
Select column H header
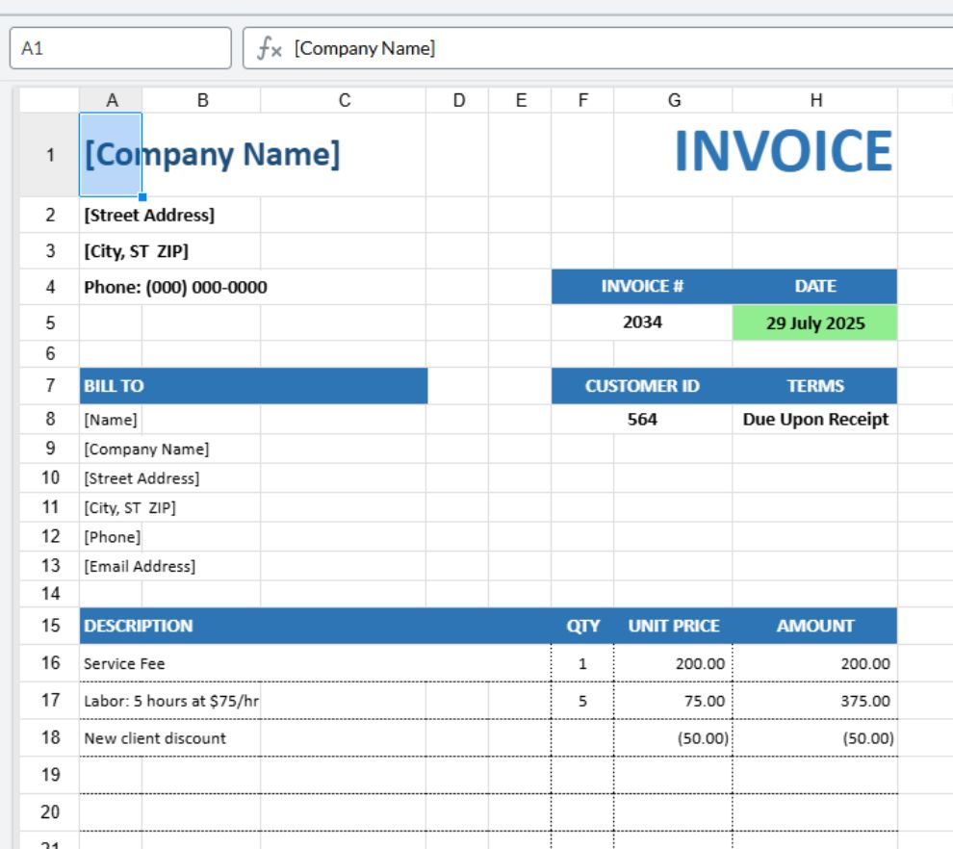pos(815,100)
